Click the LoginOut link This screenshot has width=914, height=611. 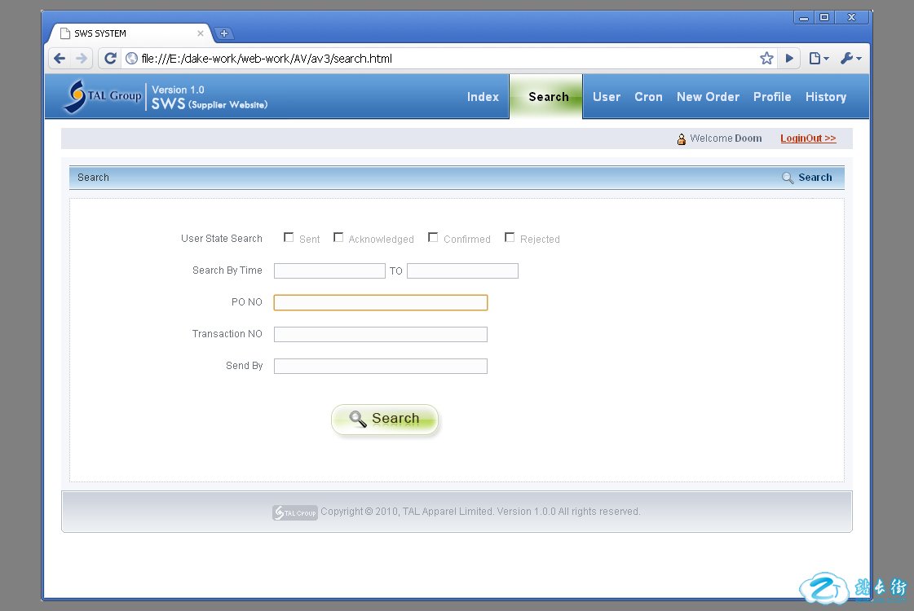(x=808, y=138)
